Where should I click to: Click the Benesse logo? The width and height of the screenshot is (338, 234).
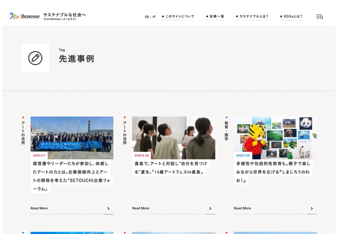[24, 16]
